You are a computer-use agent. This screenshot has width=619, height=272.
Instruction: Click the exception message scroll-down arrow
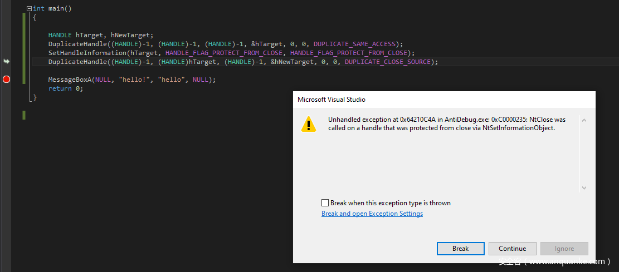(x=584, y=188)
